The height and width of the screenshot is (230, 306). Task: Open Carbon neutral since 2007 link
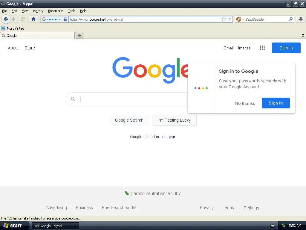point(155,193)
